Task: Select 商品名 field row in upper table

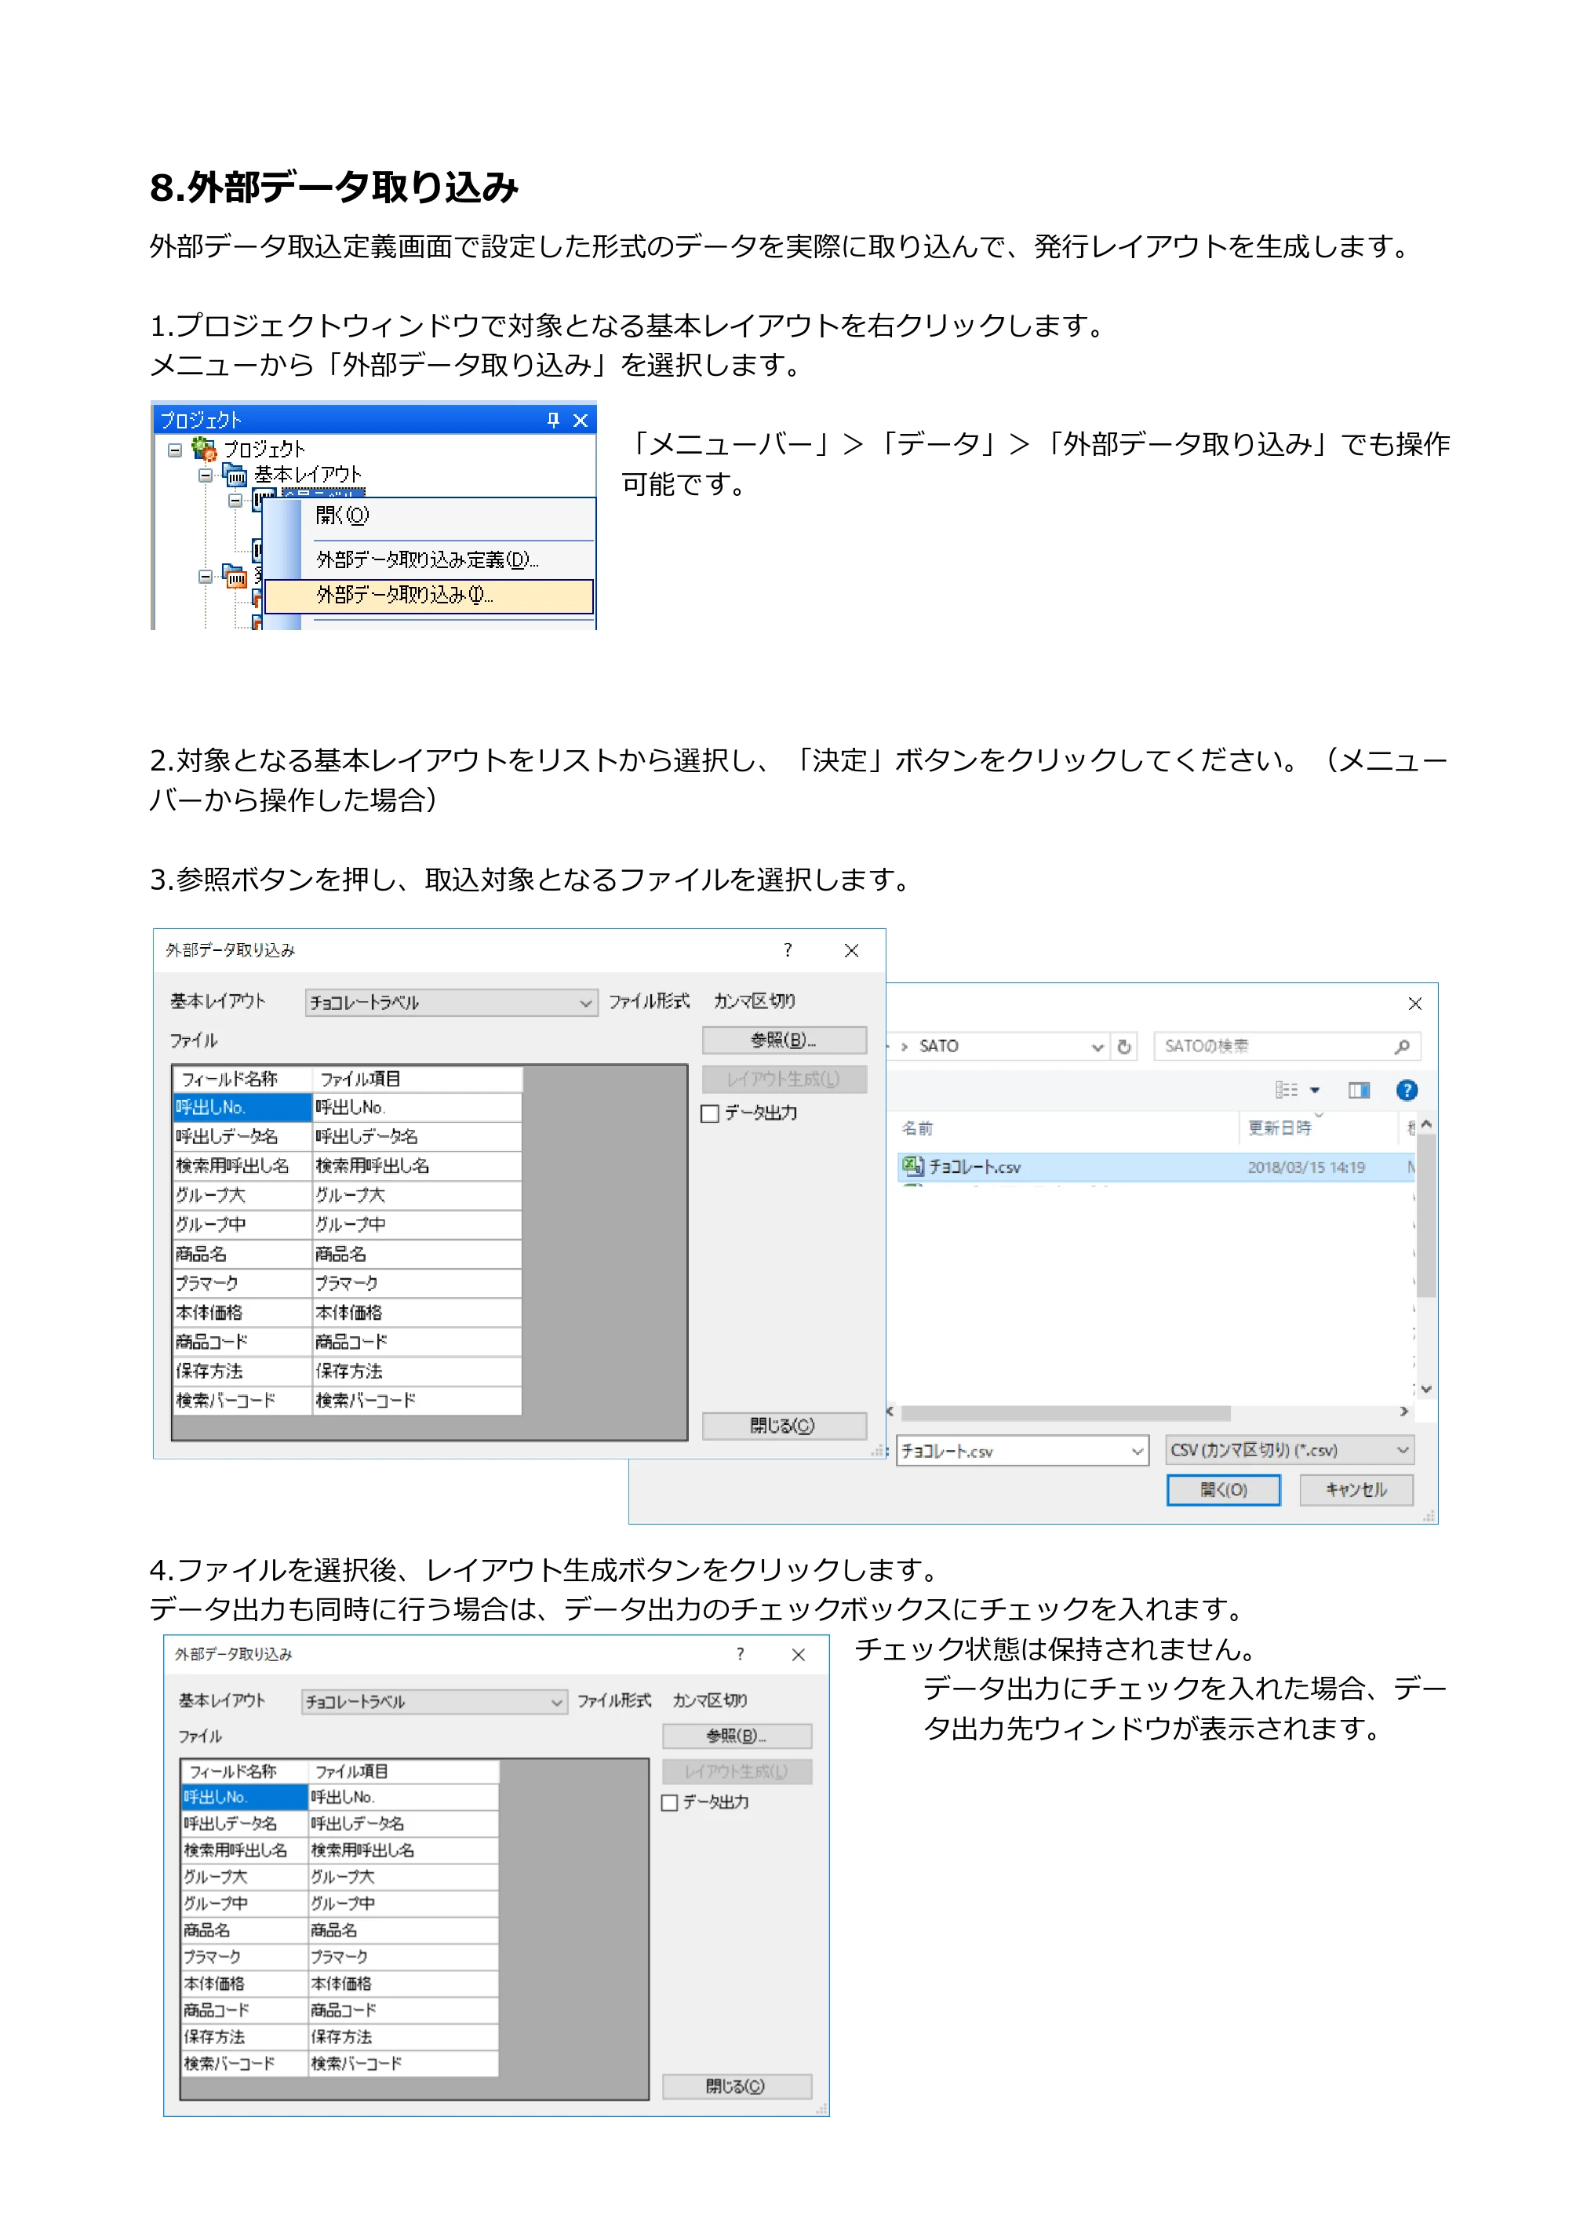Action: coord(347,1254)
